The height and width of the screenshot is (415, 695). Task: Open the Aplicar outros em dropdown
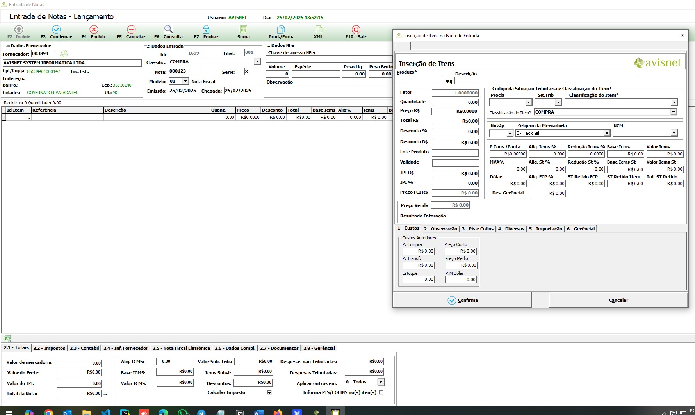[381, 382]
